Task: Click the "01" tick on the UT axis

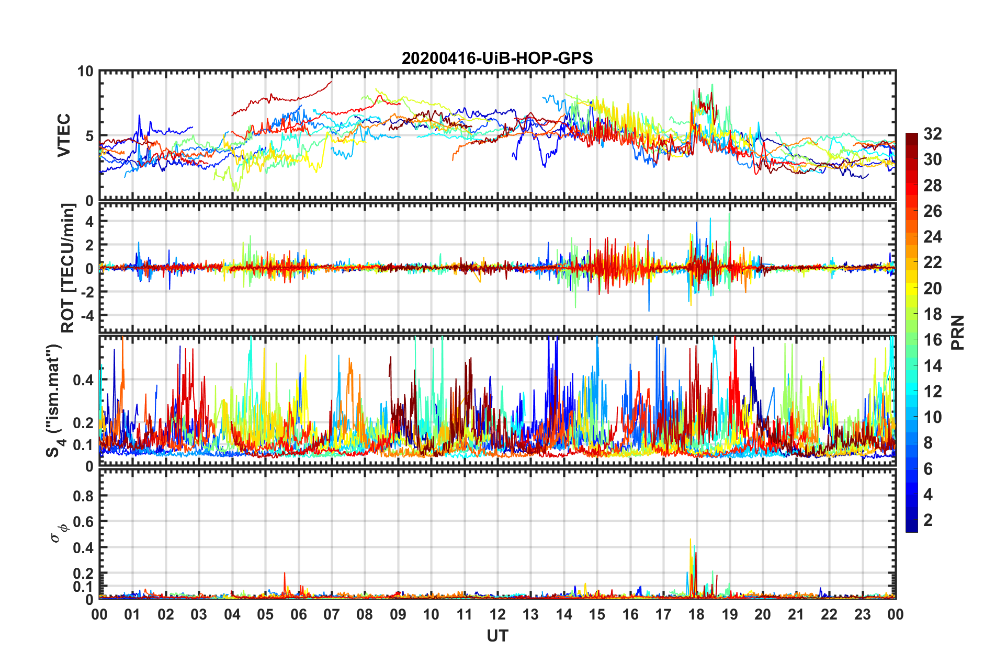Action: click(132, 614)
